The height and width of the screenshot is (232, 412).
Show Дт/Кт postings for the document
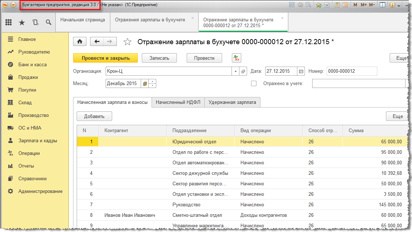(236, 58)
